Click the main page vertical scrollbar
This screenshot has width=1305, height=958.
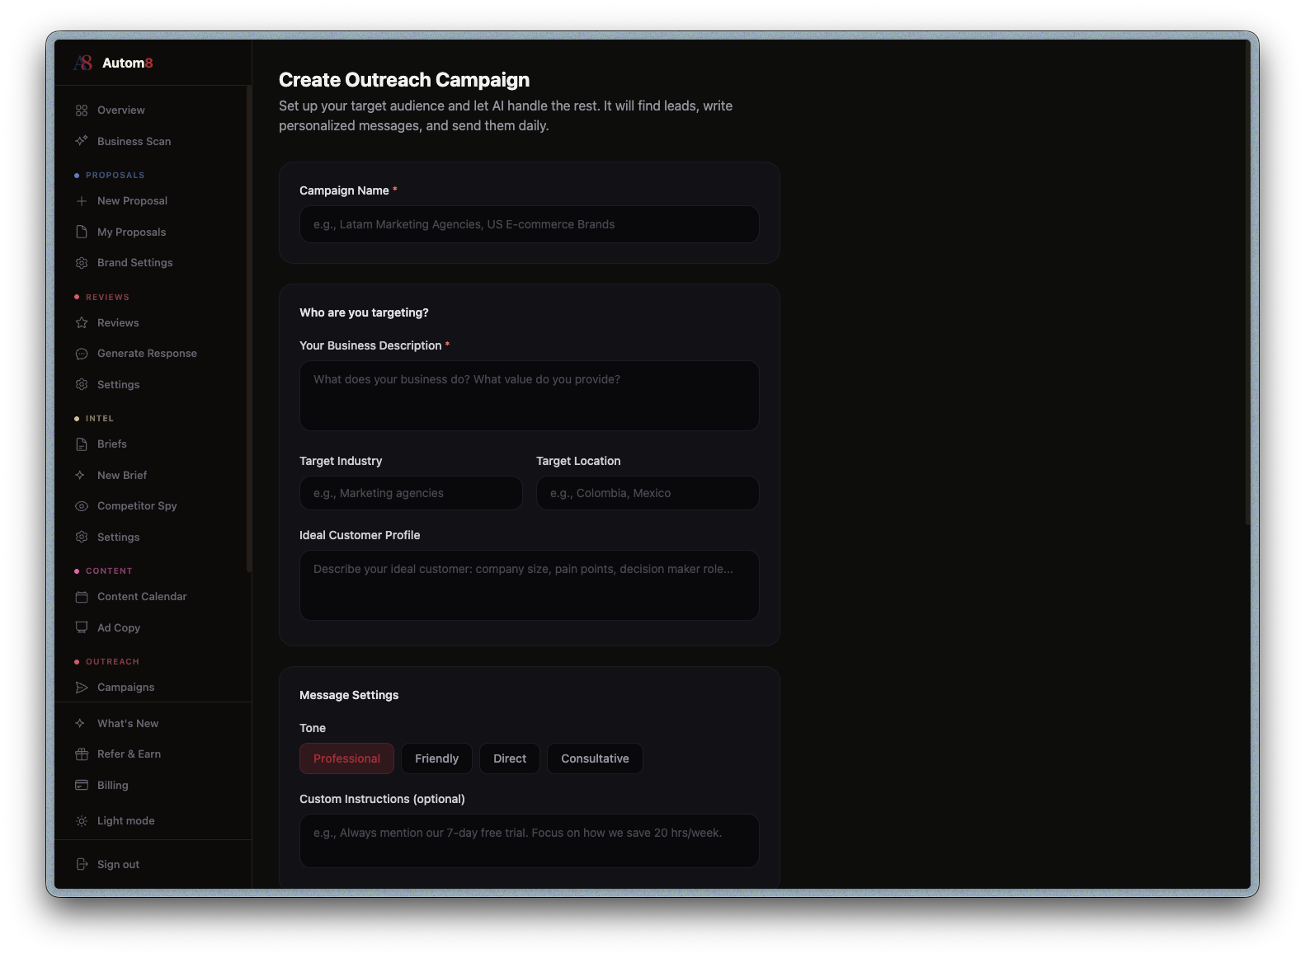(x=1247, y=282)
